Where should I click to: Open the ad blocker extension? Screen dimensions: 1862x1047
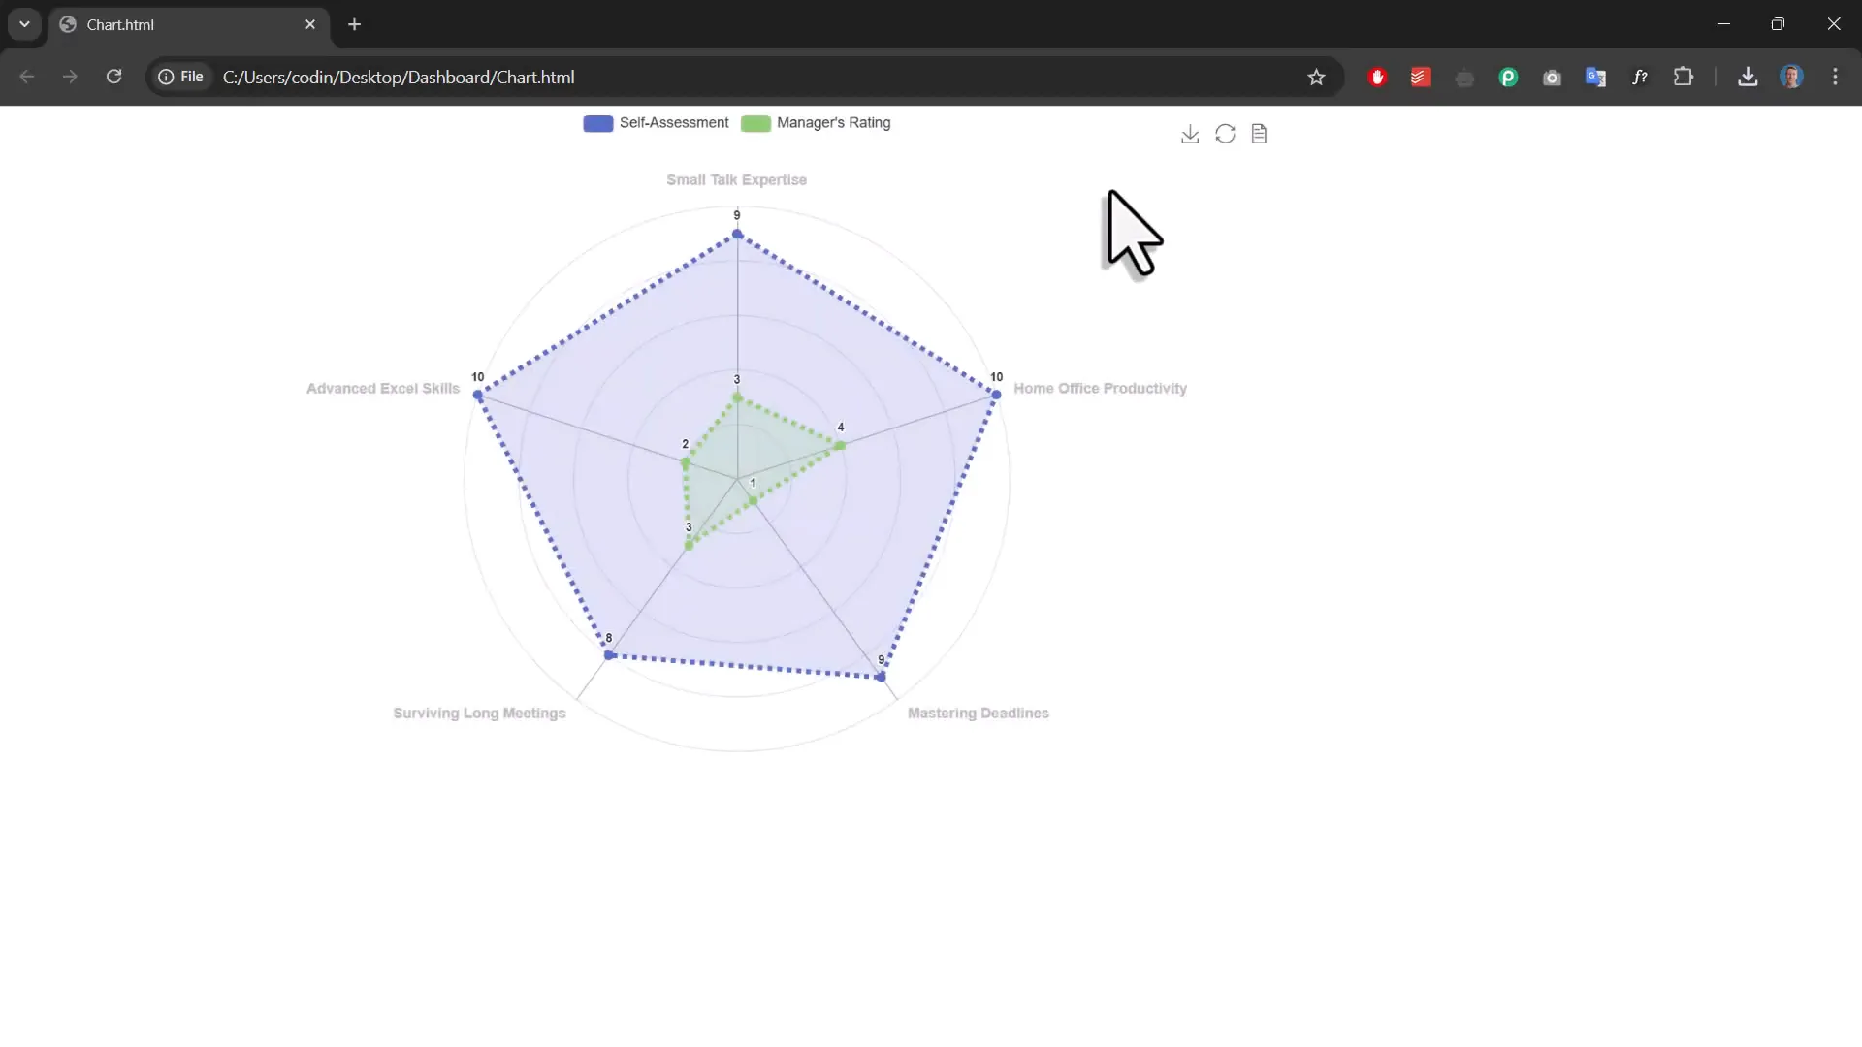1377,77
